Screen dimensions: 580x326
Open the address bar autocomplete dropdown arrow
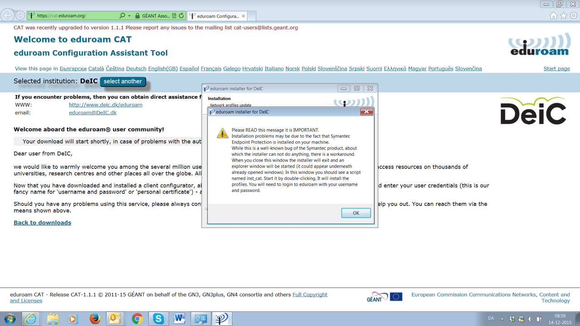point(129,16)
